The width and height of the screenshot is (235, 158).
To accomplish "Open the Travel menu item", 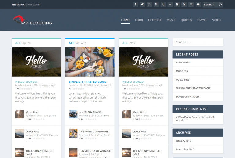I will (202, 20).
